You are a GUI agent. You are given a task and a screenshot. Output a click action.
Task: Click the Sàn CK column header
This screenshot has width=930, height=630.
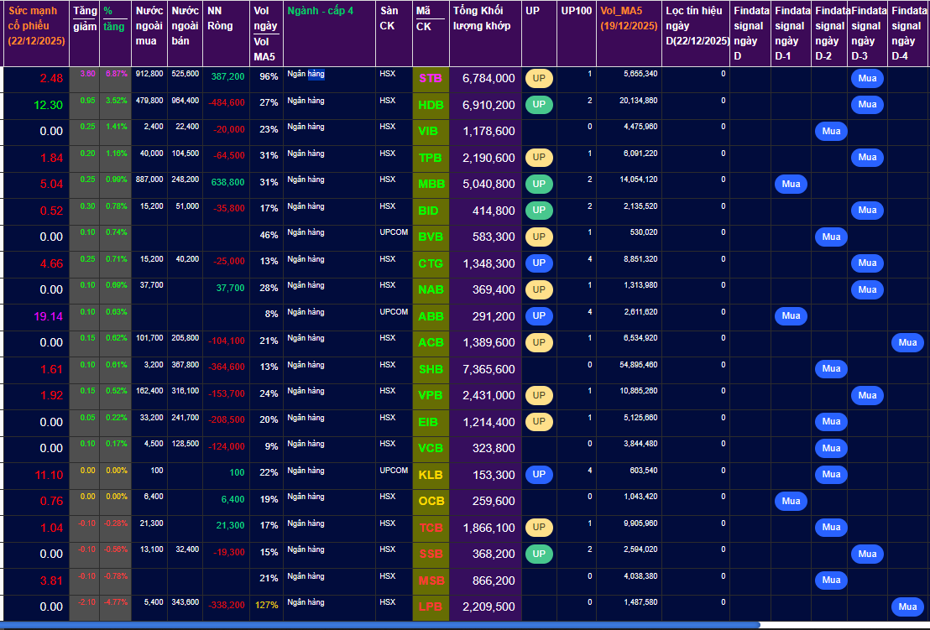pyautogui.click(x=394, y=34)
